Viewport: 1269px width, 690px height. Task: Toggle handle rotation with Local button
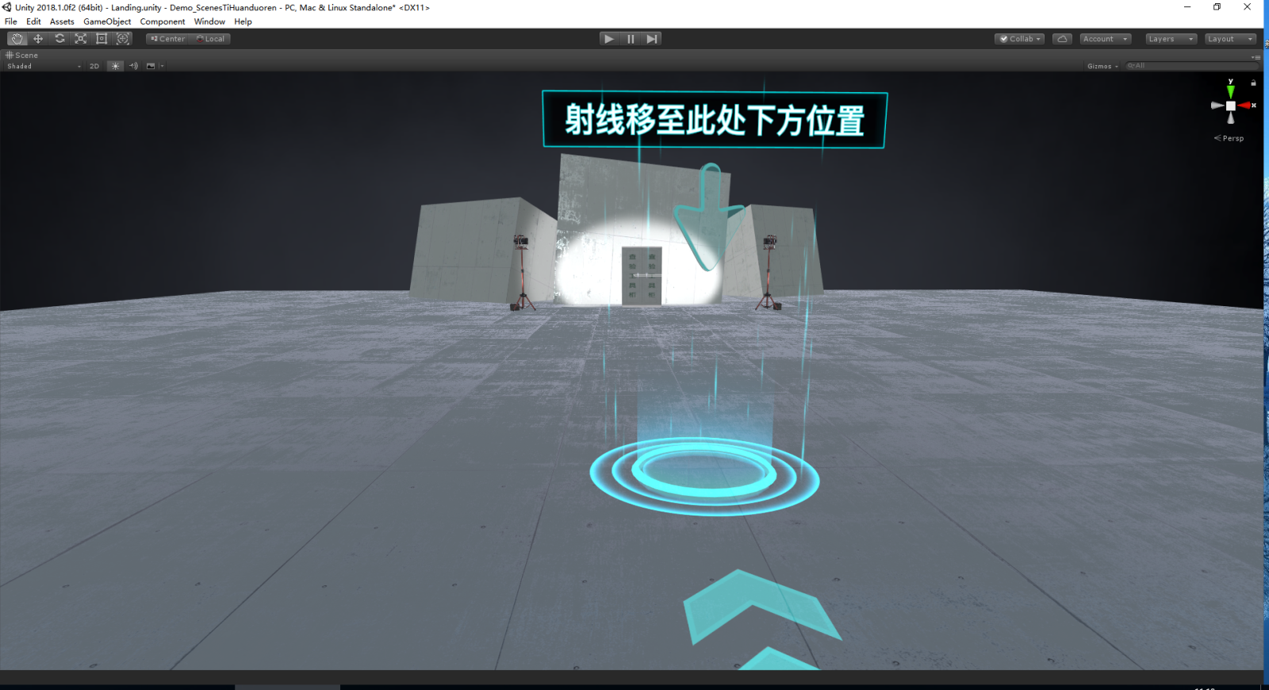[211, 39]
